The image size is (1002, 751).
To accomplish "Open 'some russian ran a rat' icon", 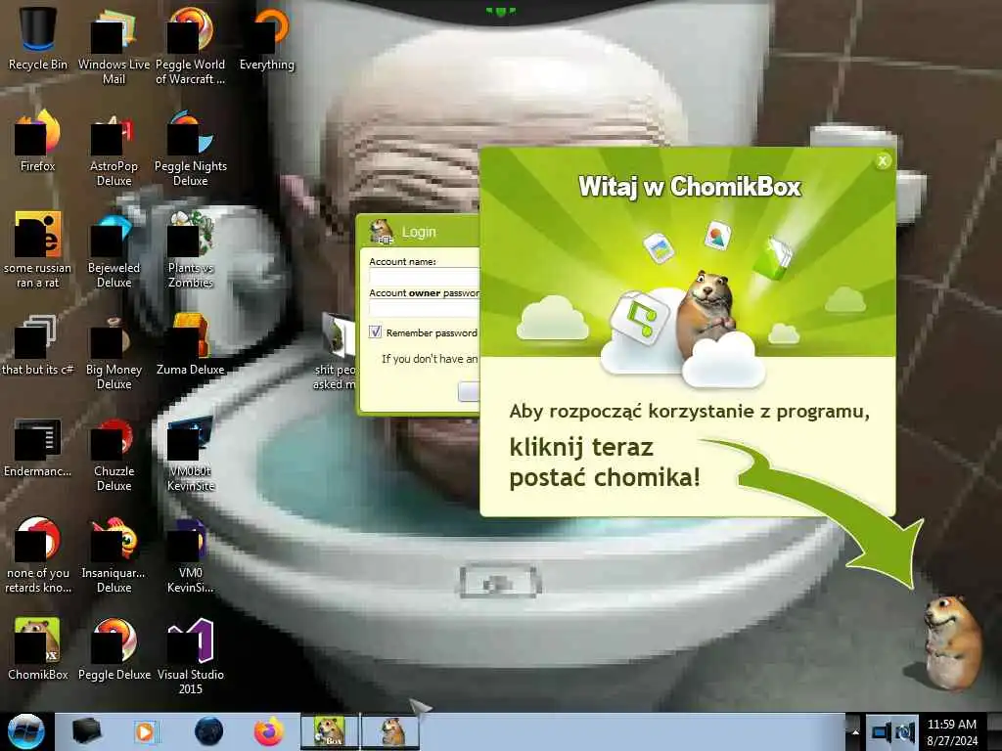I will (x=38, y=249).
